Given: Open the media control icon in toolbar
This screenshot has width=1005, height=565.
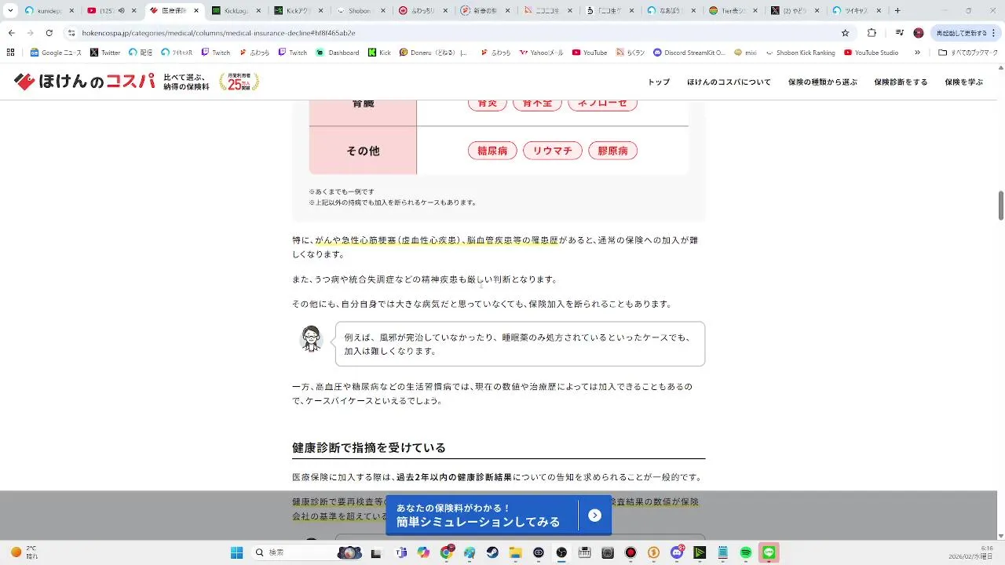Looking at the screenshot, I should [x=899, y=33].
